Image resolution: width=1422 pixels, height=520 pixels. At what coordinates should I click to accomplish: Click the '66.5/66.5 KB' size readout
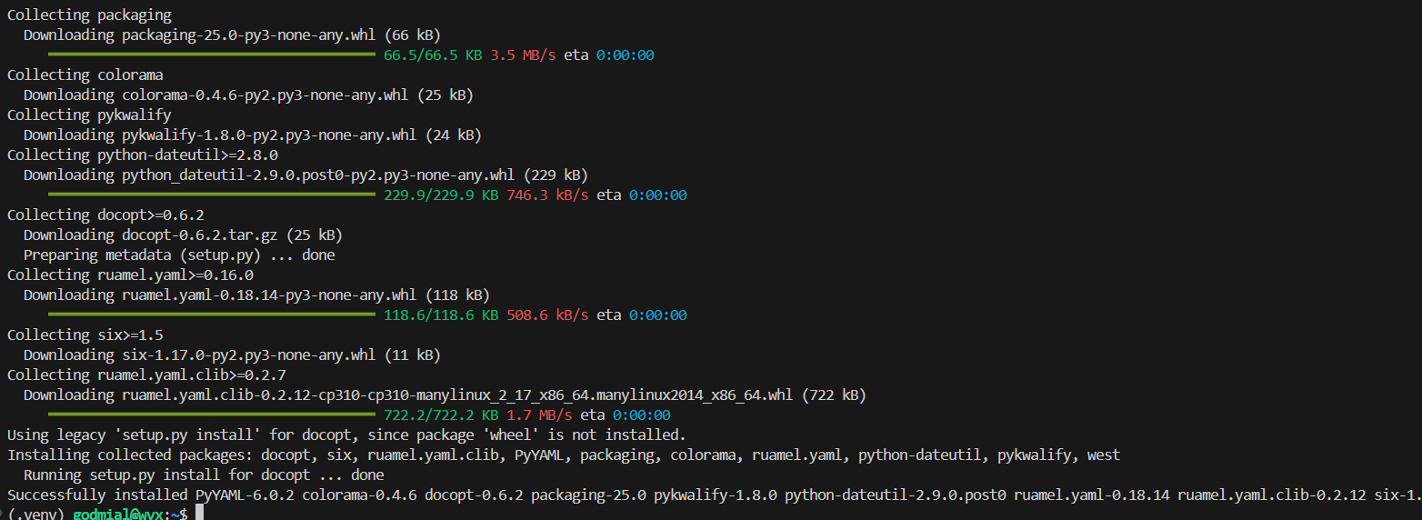point(433,55)
